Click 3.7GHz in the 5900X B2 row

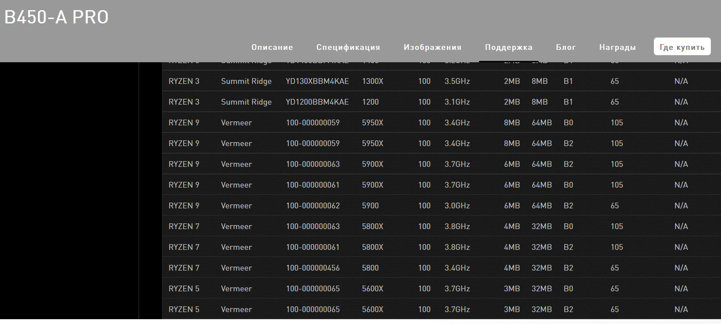pyautogui.click(x=457, y=164)
